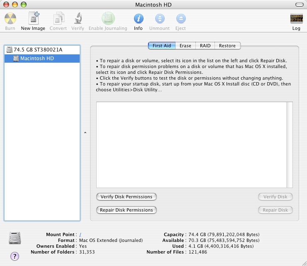Select the 74.5 GB ST380021A disk
This screenshot has height=266, width=307.
pyautogui.click(x=38, y=49)
